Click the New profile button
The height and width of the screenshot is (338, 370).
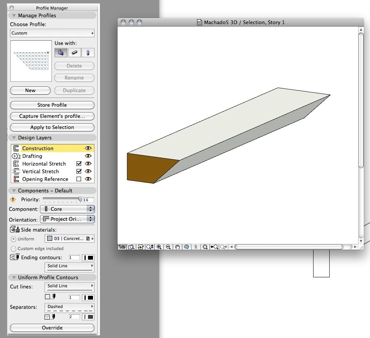click(x=30, y=91)
